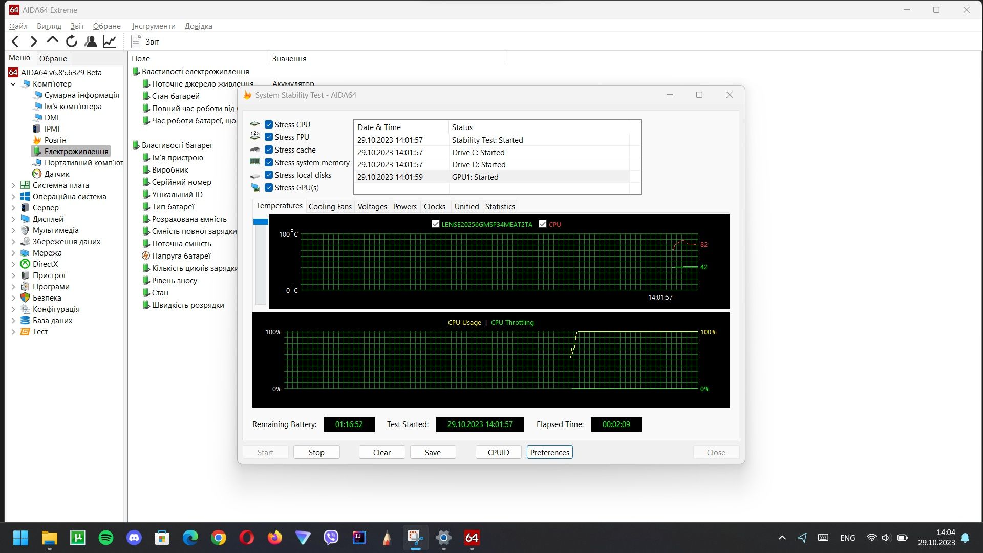This screenshot has width=983, height=553.
Task: Uncheck the Stress GPU(s) checkbox
Action: click(x=269, y=187)
